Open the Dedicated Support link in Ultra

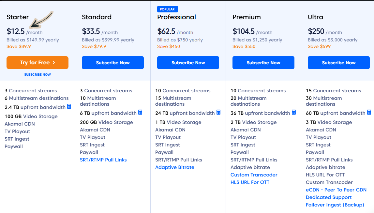(x=329, y=197)
